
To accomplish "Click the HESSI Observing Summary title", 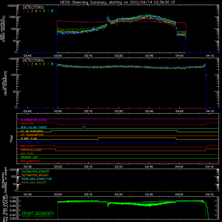I will pos(117,2).
